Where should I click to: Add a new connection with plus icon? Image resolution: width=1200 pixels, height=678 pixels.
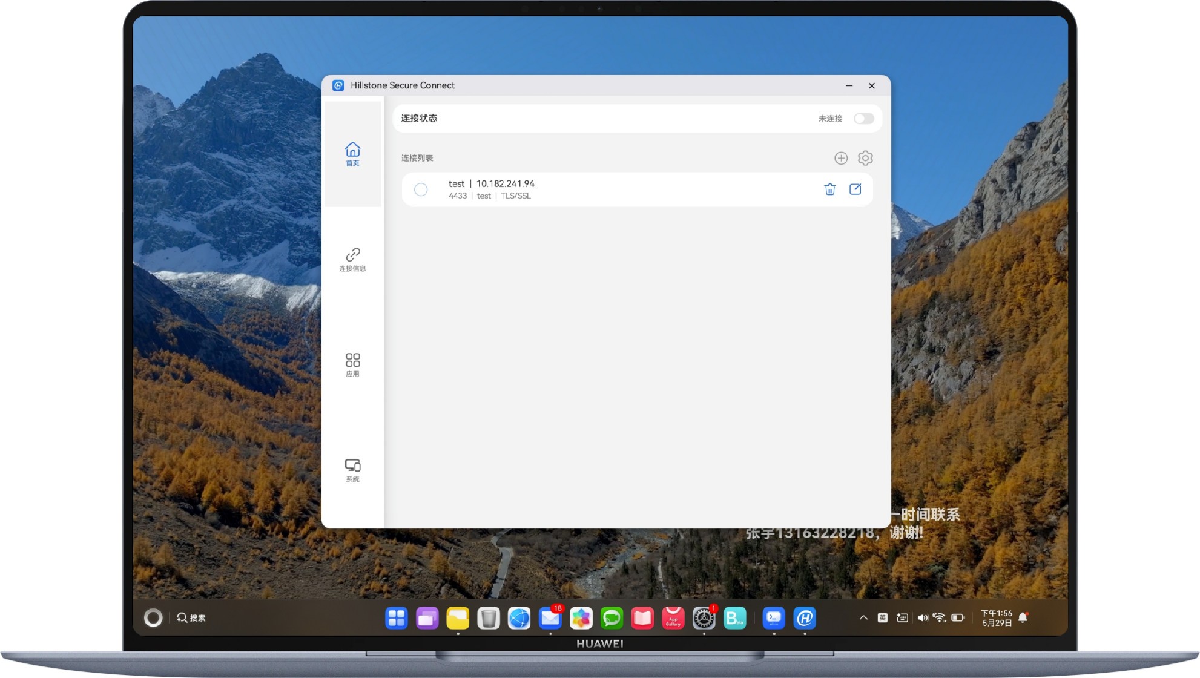tap(841, 158)
